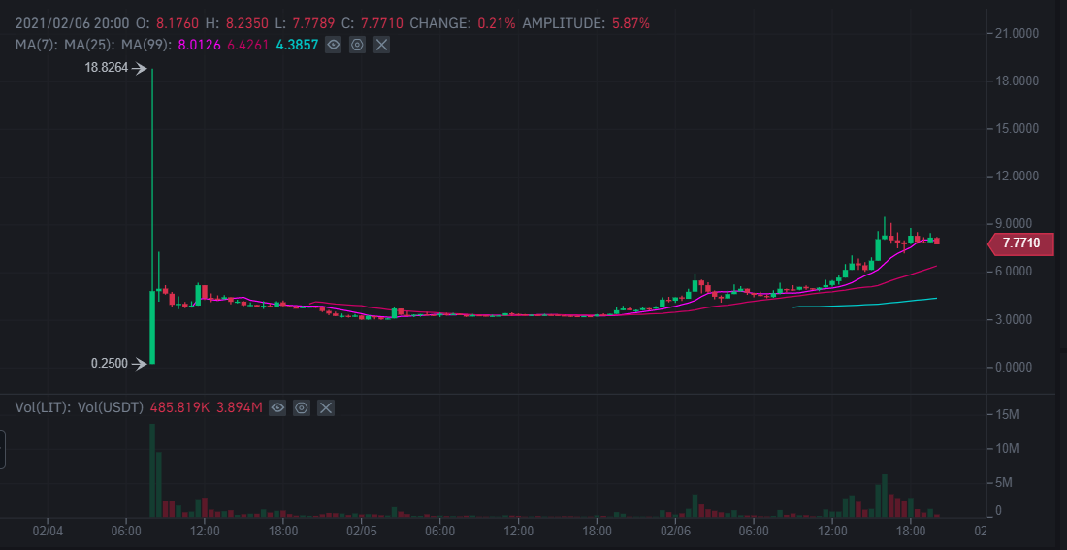Click the magenta MA value 8.0126
1067x550 pixels.
(x=200, y=46)
